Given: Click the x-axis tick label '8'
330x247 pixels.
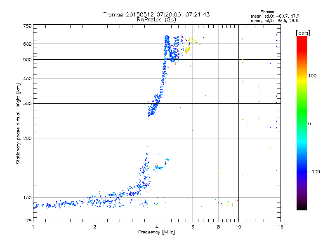Looking at the screenshot, I should pyautogui.click(x=219, y=227).
